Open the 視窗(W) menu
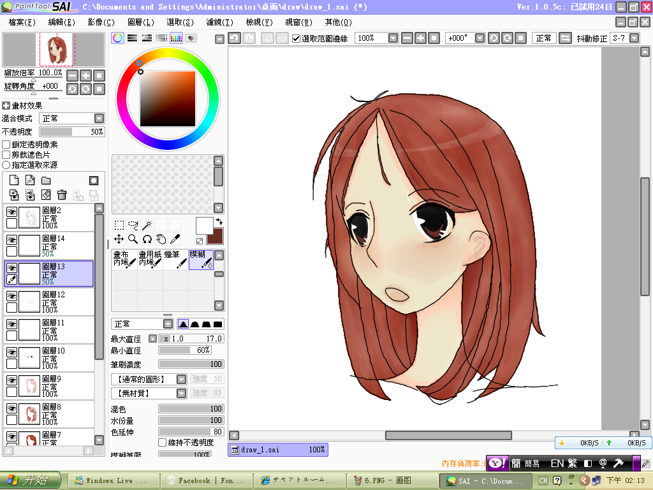Screen dimensions: 653x490 298,22
